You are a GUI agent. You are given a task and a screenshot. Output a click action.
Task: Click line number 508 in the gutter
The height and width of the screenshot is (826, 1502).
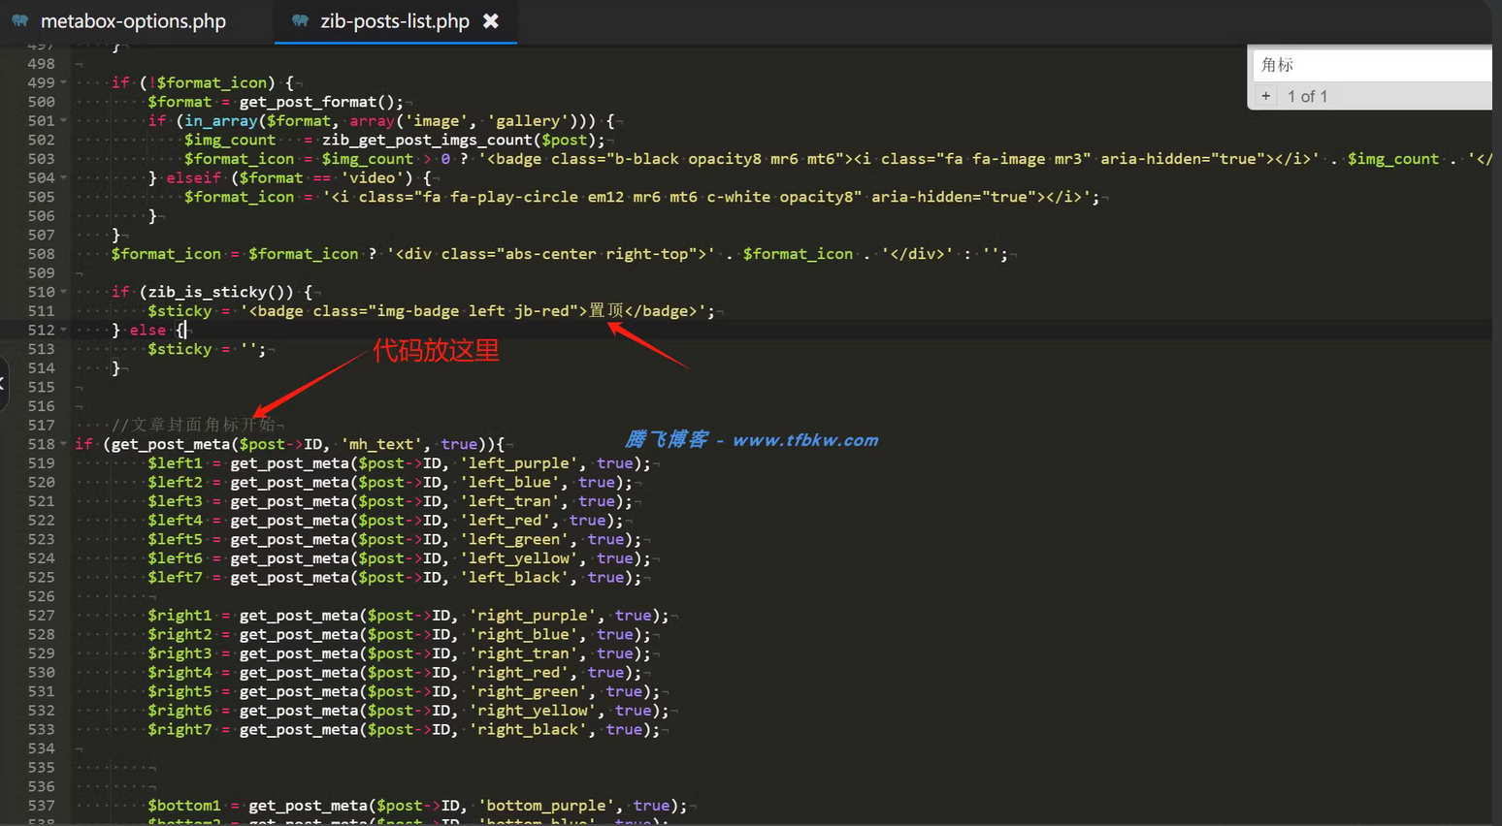pos(41,254)
